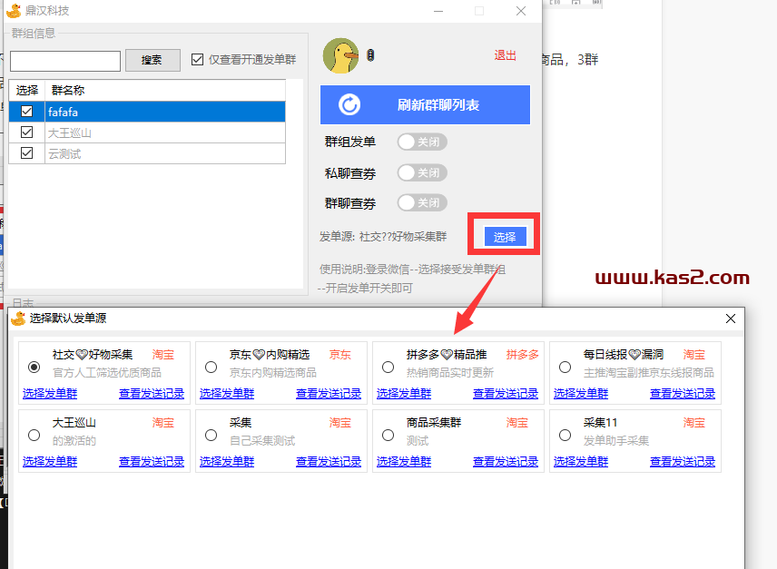Uncheck the 大王巡山 group row checkbox
777x569 pixels.
click(26, 132)
